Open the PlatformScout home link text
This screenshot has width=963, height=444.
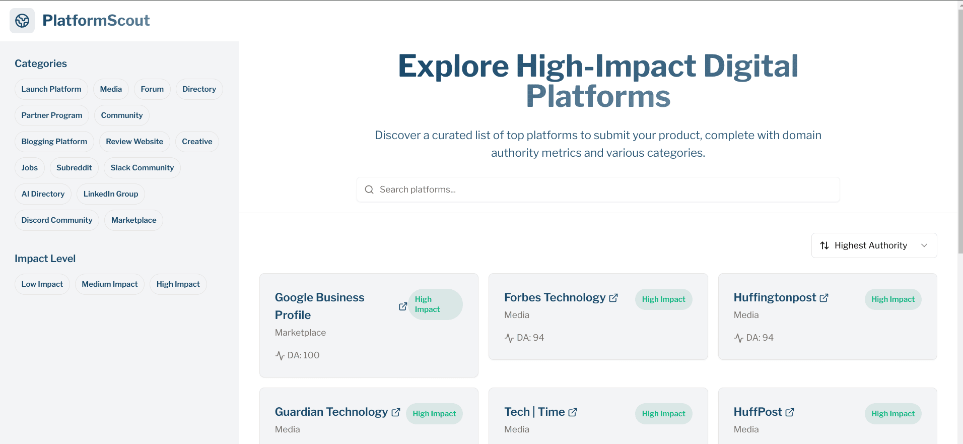pos(96,20)
